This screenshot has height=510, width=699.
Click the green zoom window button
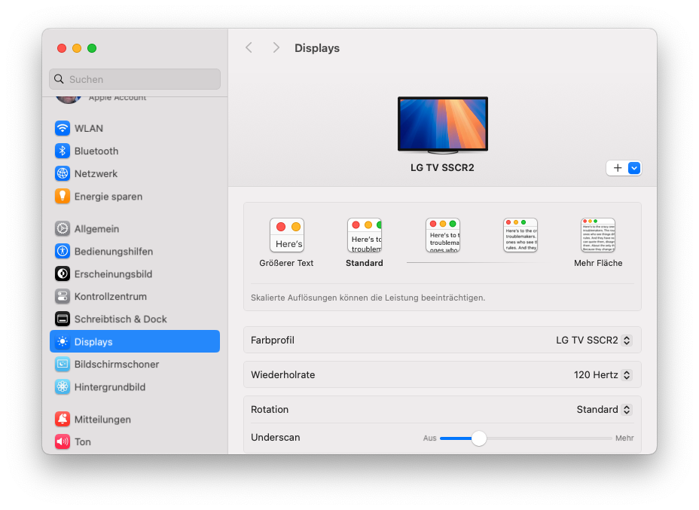pyautogui.click(x=92, y=48)
